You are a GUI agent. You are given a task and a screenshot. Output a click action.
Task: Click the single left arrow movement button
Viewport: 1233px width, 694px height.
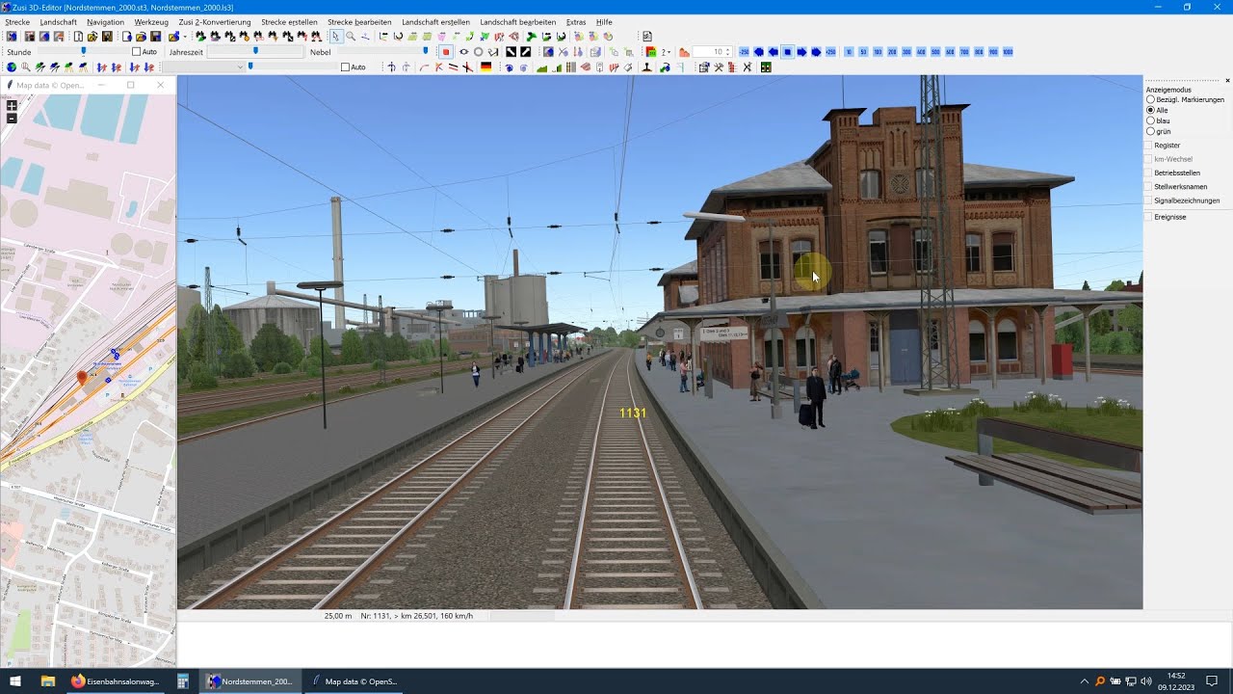click(773, 52)
